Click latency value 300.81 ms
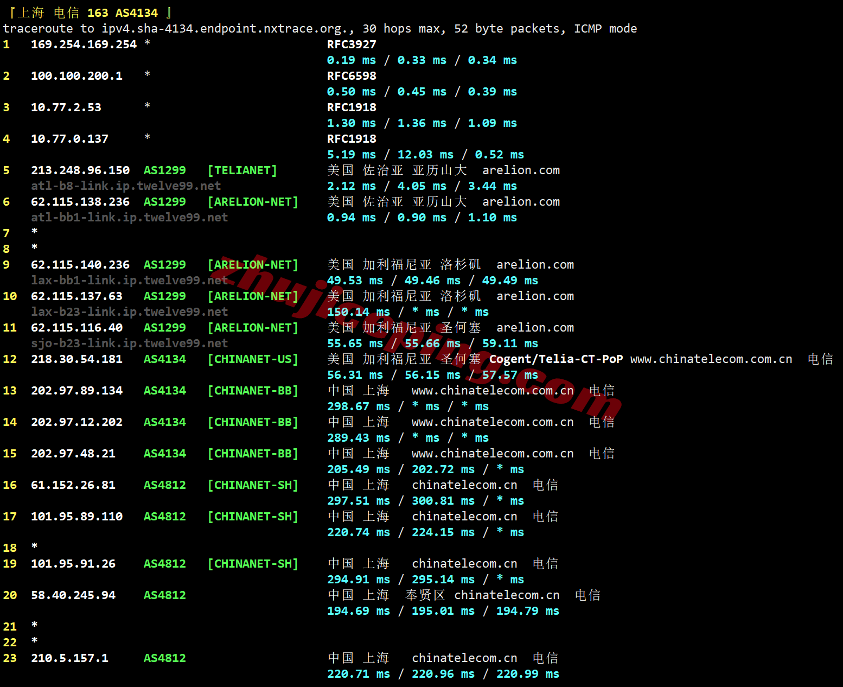The image size is (843, 687). coord(443,501)
